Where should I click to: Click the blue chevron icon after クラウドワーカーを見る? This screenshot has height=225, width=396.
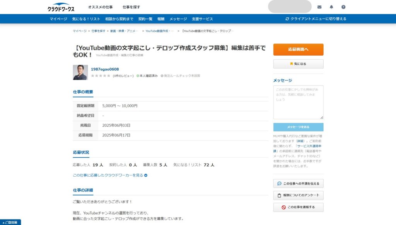click(x=146, y=175)
